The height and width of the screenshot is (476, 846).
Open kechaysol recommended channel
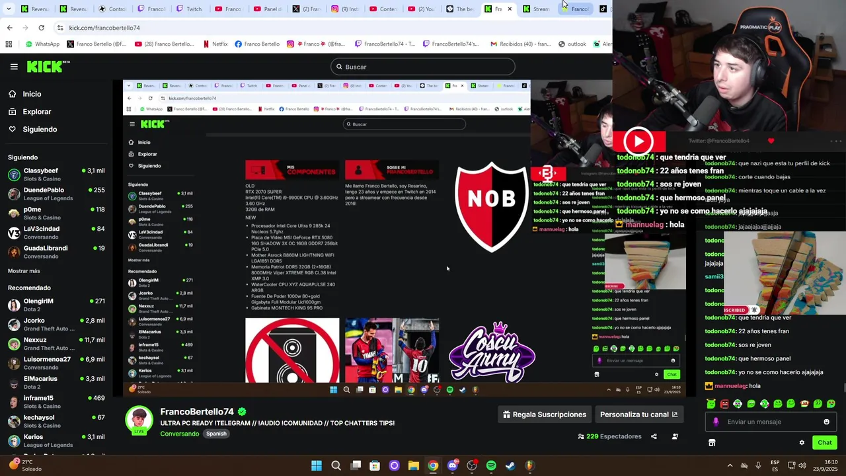coord(56,421)
